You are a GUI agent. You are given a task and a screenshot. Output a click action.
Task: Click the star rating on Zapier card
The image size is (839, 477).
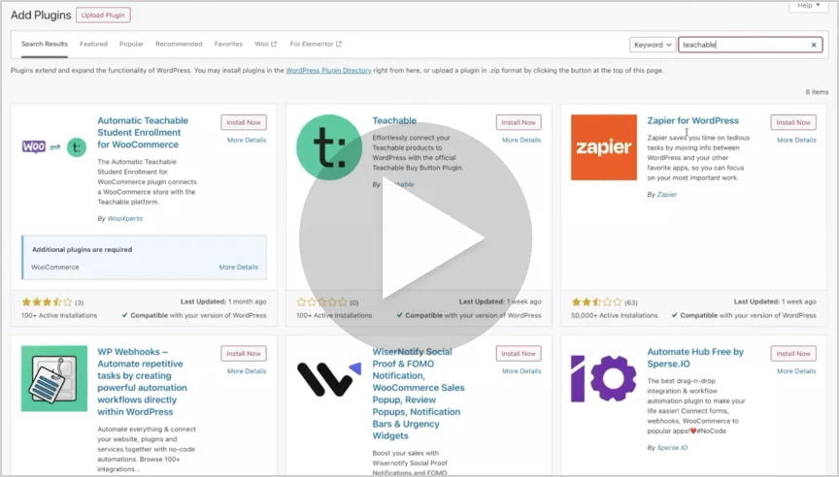coord(596,302)
